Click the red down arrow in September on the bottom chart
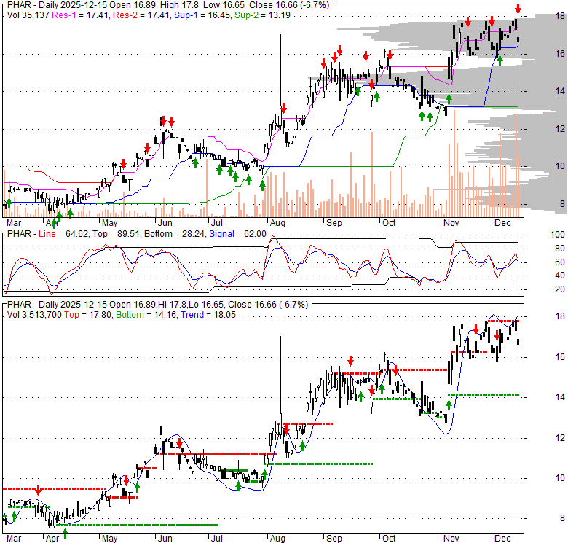 [350, 361]
